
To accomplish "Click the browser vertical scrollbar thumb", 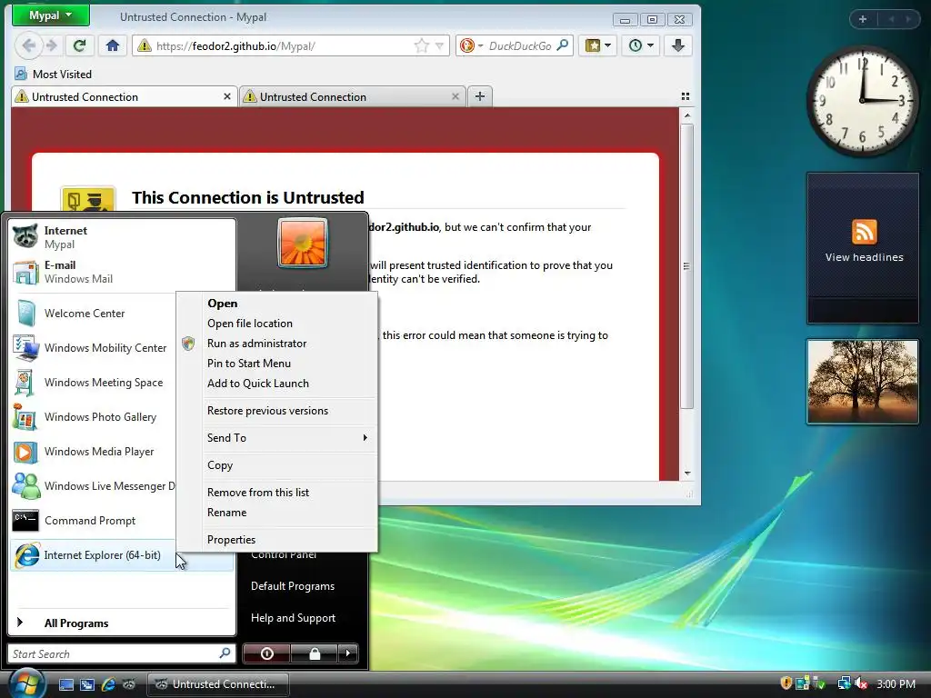I will (687, 266).
